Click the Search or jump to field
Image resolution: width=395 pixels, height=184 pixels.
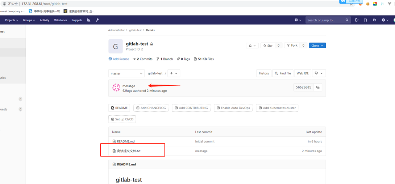(x=325, y=20)
